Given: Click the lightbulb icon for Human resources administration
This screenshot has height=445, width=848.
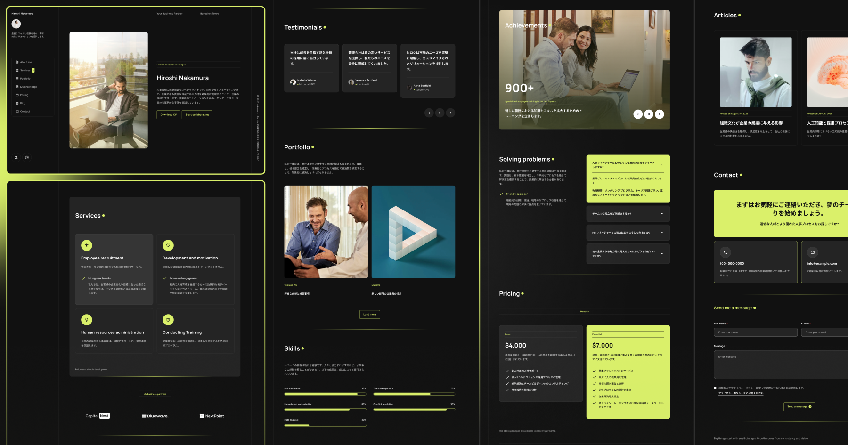Looking at the screenshot, I should [87, 320].
